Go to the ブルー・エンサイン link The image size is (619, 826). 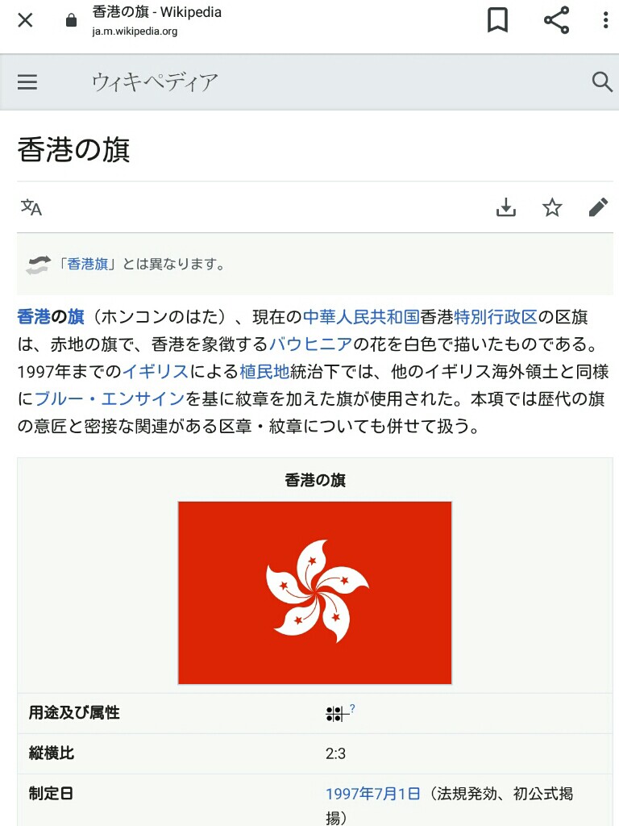tap(110, 398)
